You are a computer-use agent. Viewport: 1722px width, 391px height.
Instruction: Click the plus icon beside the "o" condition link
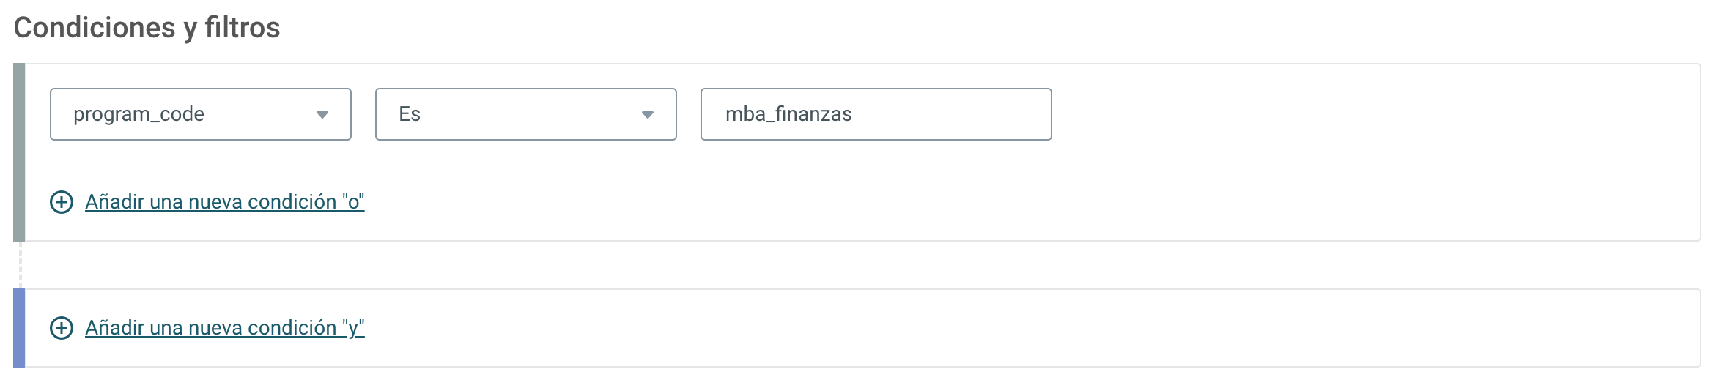(62, 202)
